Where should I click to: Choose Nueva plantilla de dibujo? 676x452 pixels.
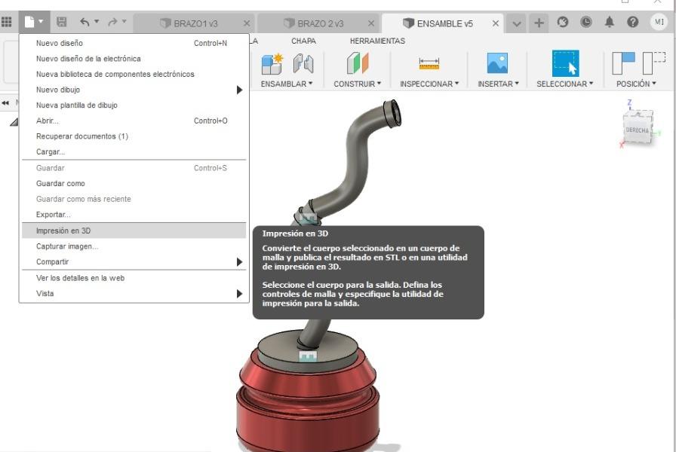click(134, 105)
